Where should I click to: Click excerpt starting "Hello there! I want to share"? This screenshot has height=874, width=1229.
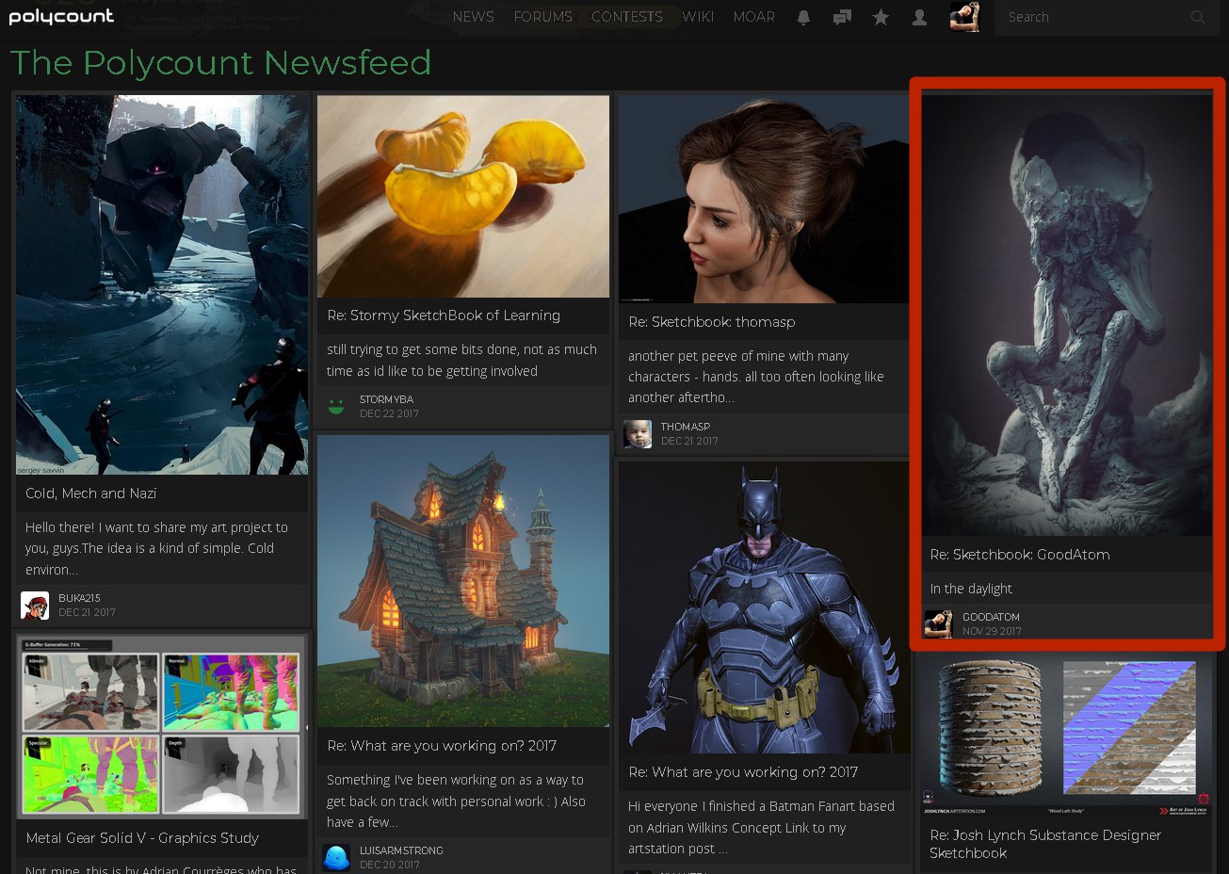156,548
